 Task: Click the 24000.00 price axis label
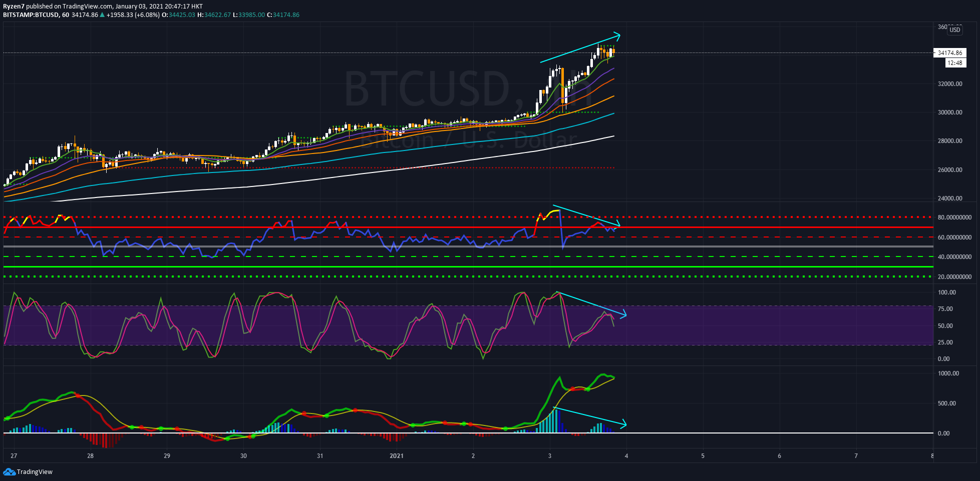point(950,198)
